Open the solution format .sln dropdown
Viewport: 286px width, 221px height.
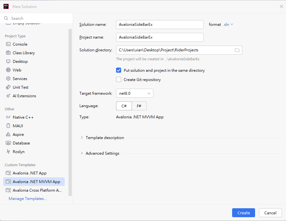(x=228, y=25)
